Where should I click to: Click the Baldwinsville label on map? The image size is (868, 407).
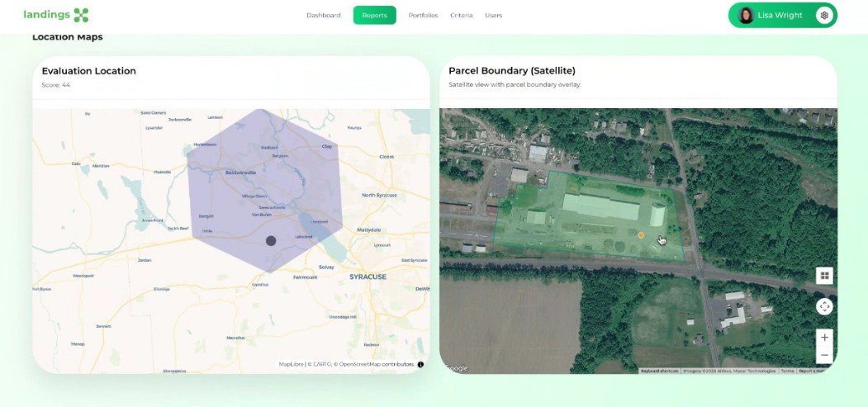tap(241, 173)
